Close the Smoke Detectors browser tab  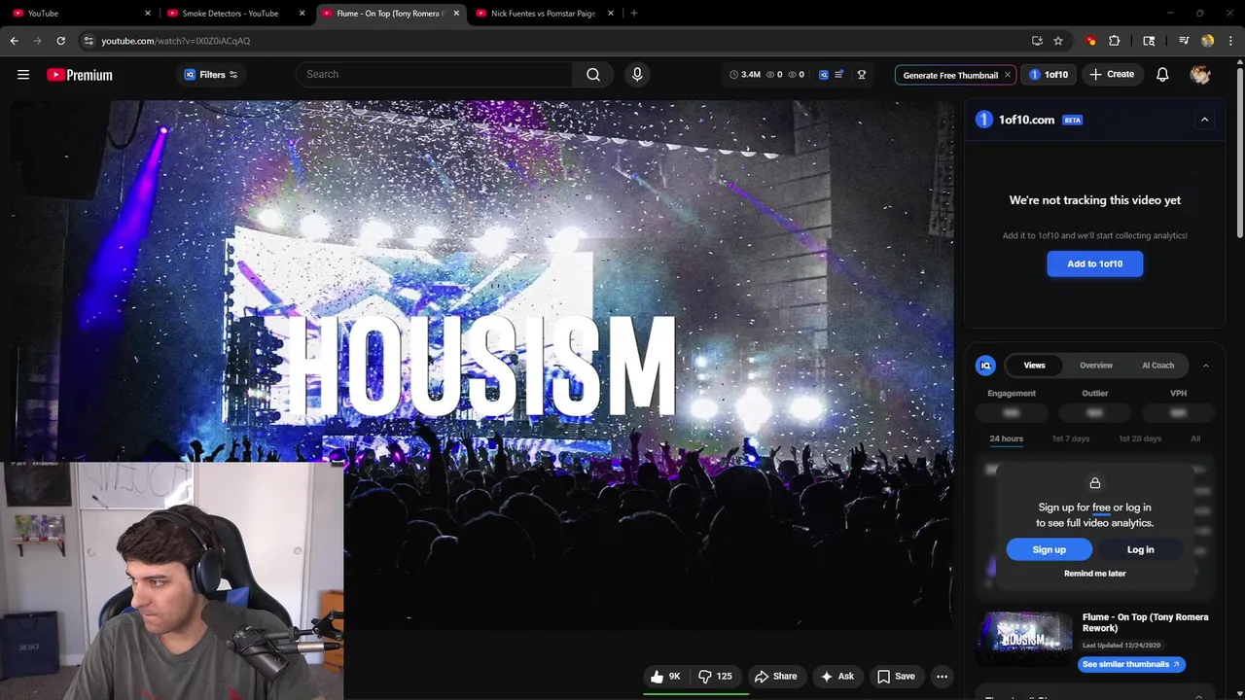302,14
